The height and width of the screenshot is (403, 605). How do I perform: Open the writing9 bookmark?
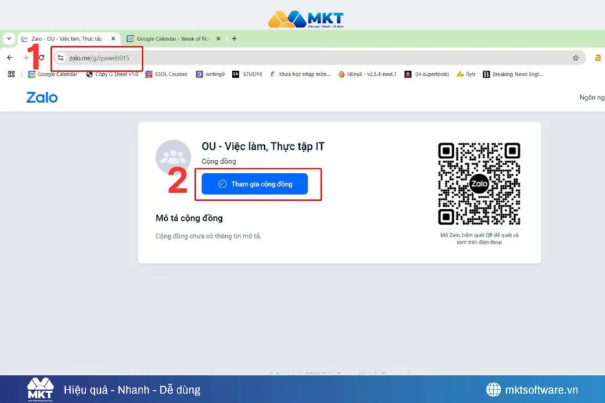212,74
